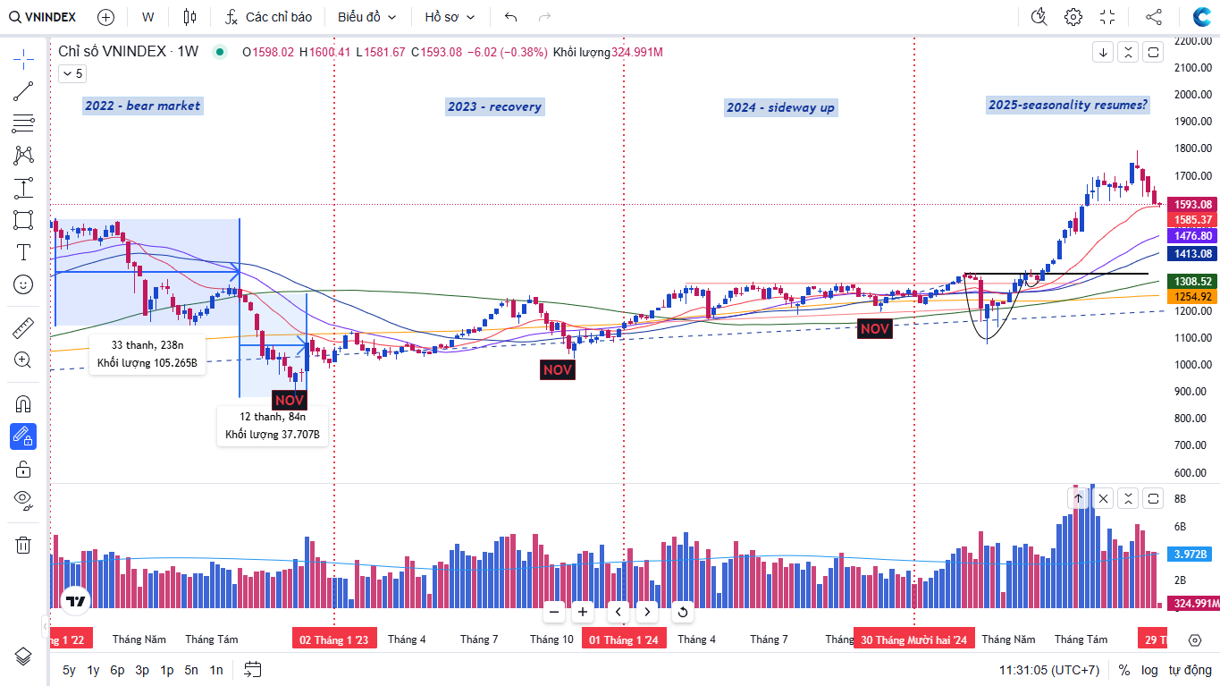Select the trend line drawing tool
Image resolution: width=1220 pixels, height=686 pixels.
pos(23,92)
